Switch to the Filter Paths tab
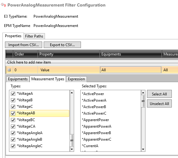The image size is (178, 158). [x=34, y=36]
